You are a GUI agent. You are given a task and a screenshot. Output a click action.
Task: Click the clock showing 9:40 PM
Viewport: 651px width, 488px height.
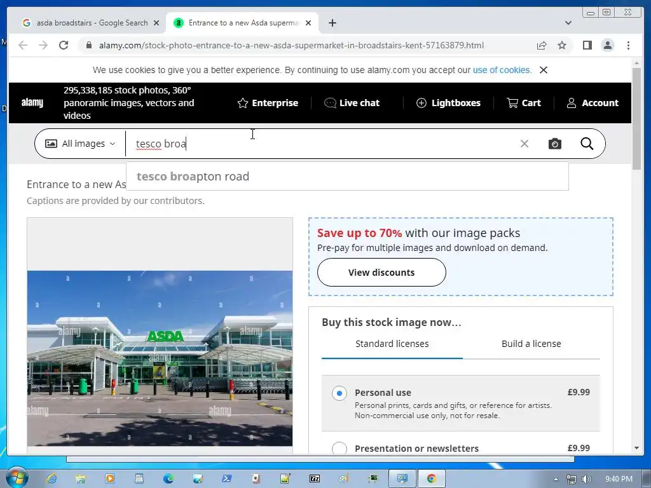pyautogui.click(x=619, y=479)
